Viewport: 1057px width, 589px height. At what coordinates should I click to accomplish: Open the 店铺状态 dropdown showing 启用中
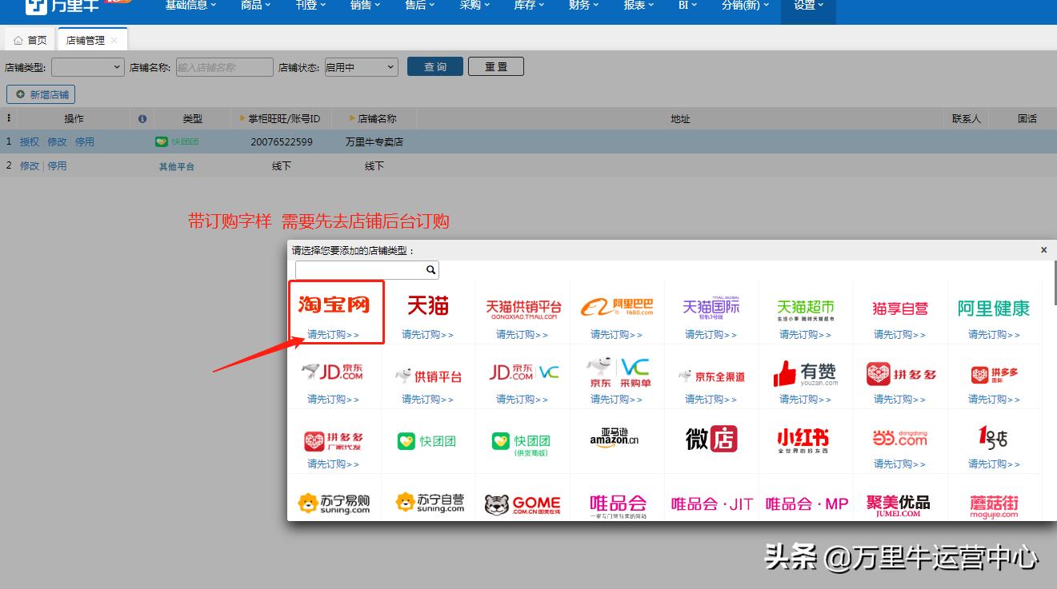pos(361,67)
